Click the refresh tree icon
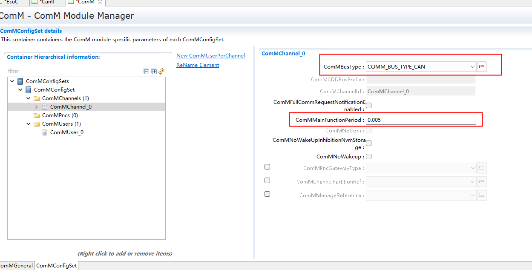 point(161,72)
